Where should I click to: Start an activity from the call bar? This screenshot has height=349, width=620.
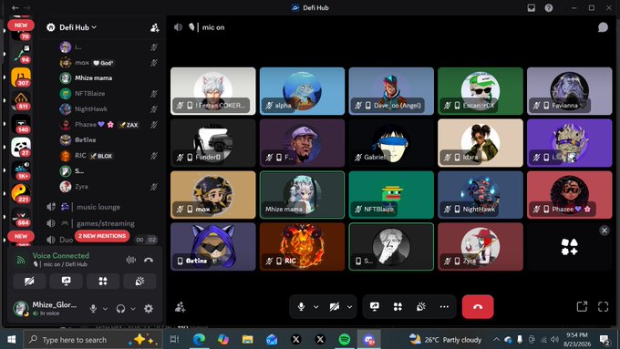(x=398, y=307)
